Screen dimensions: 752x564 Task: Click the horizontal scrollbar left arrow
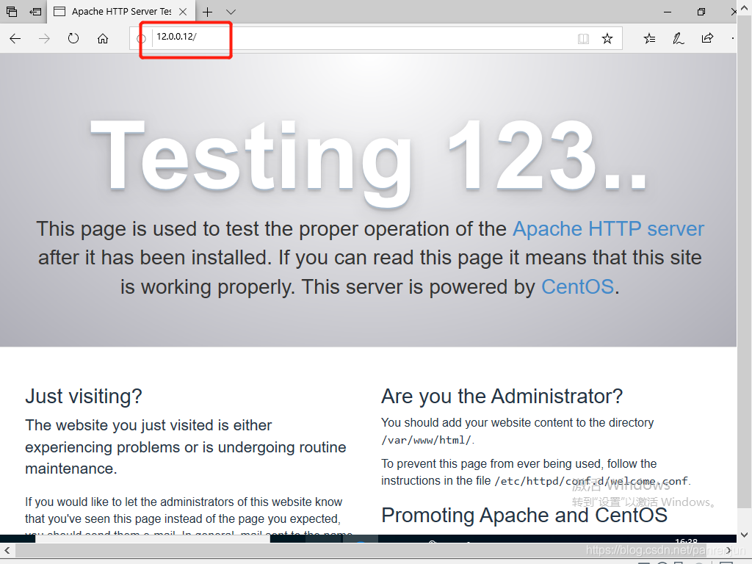pyautogui.click(x=7, y=551)
